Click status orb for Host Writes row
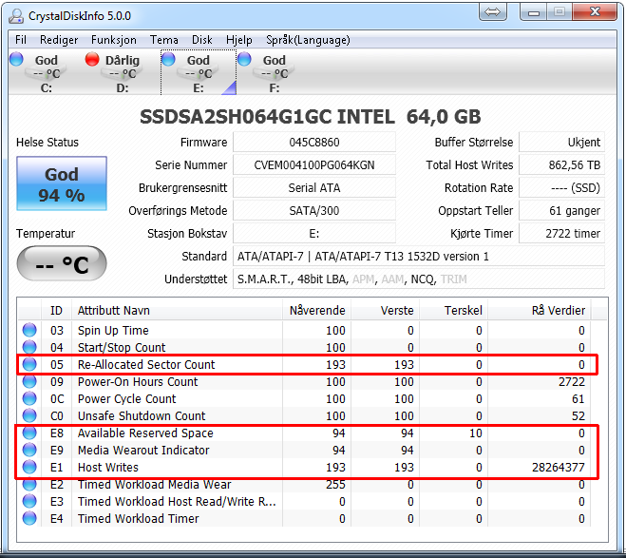 tap(29, 468)
